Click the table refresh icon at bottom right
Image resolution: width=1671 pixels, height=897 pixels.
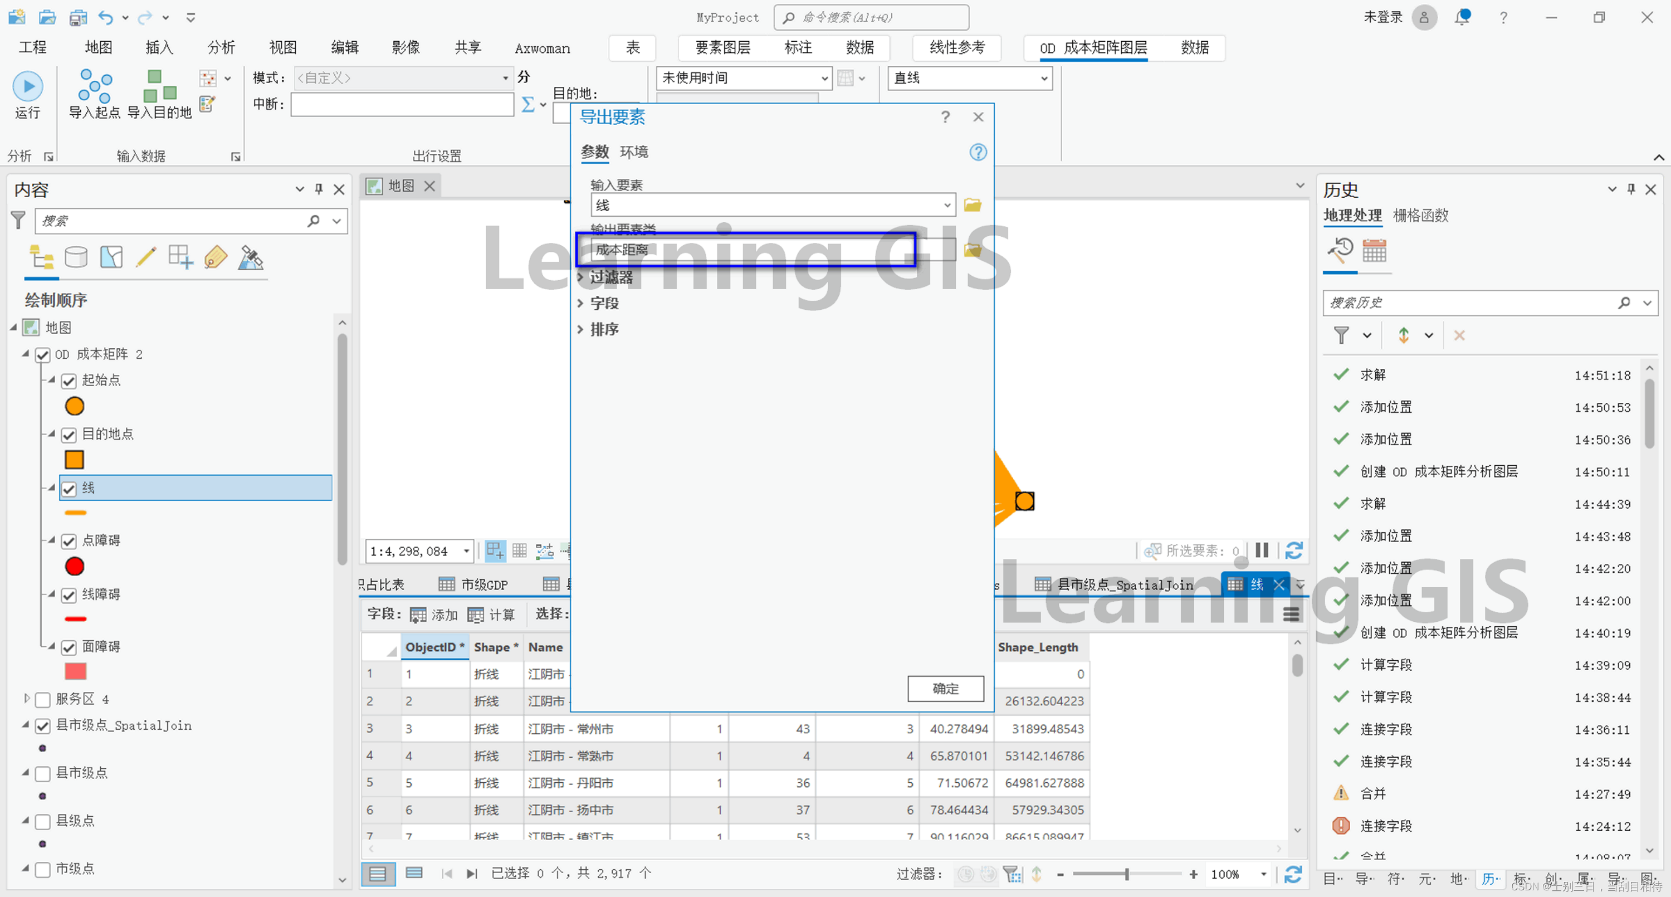(x=1293, y=875)
